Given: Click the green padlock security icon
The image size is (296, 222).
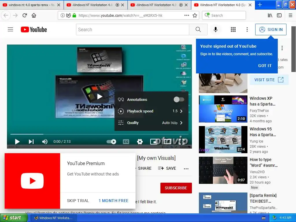Looking at the screenshot, I should point(74,16).
